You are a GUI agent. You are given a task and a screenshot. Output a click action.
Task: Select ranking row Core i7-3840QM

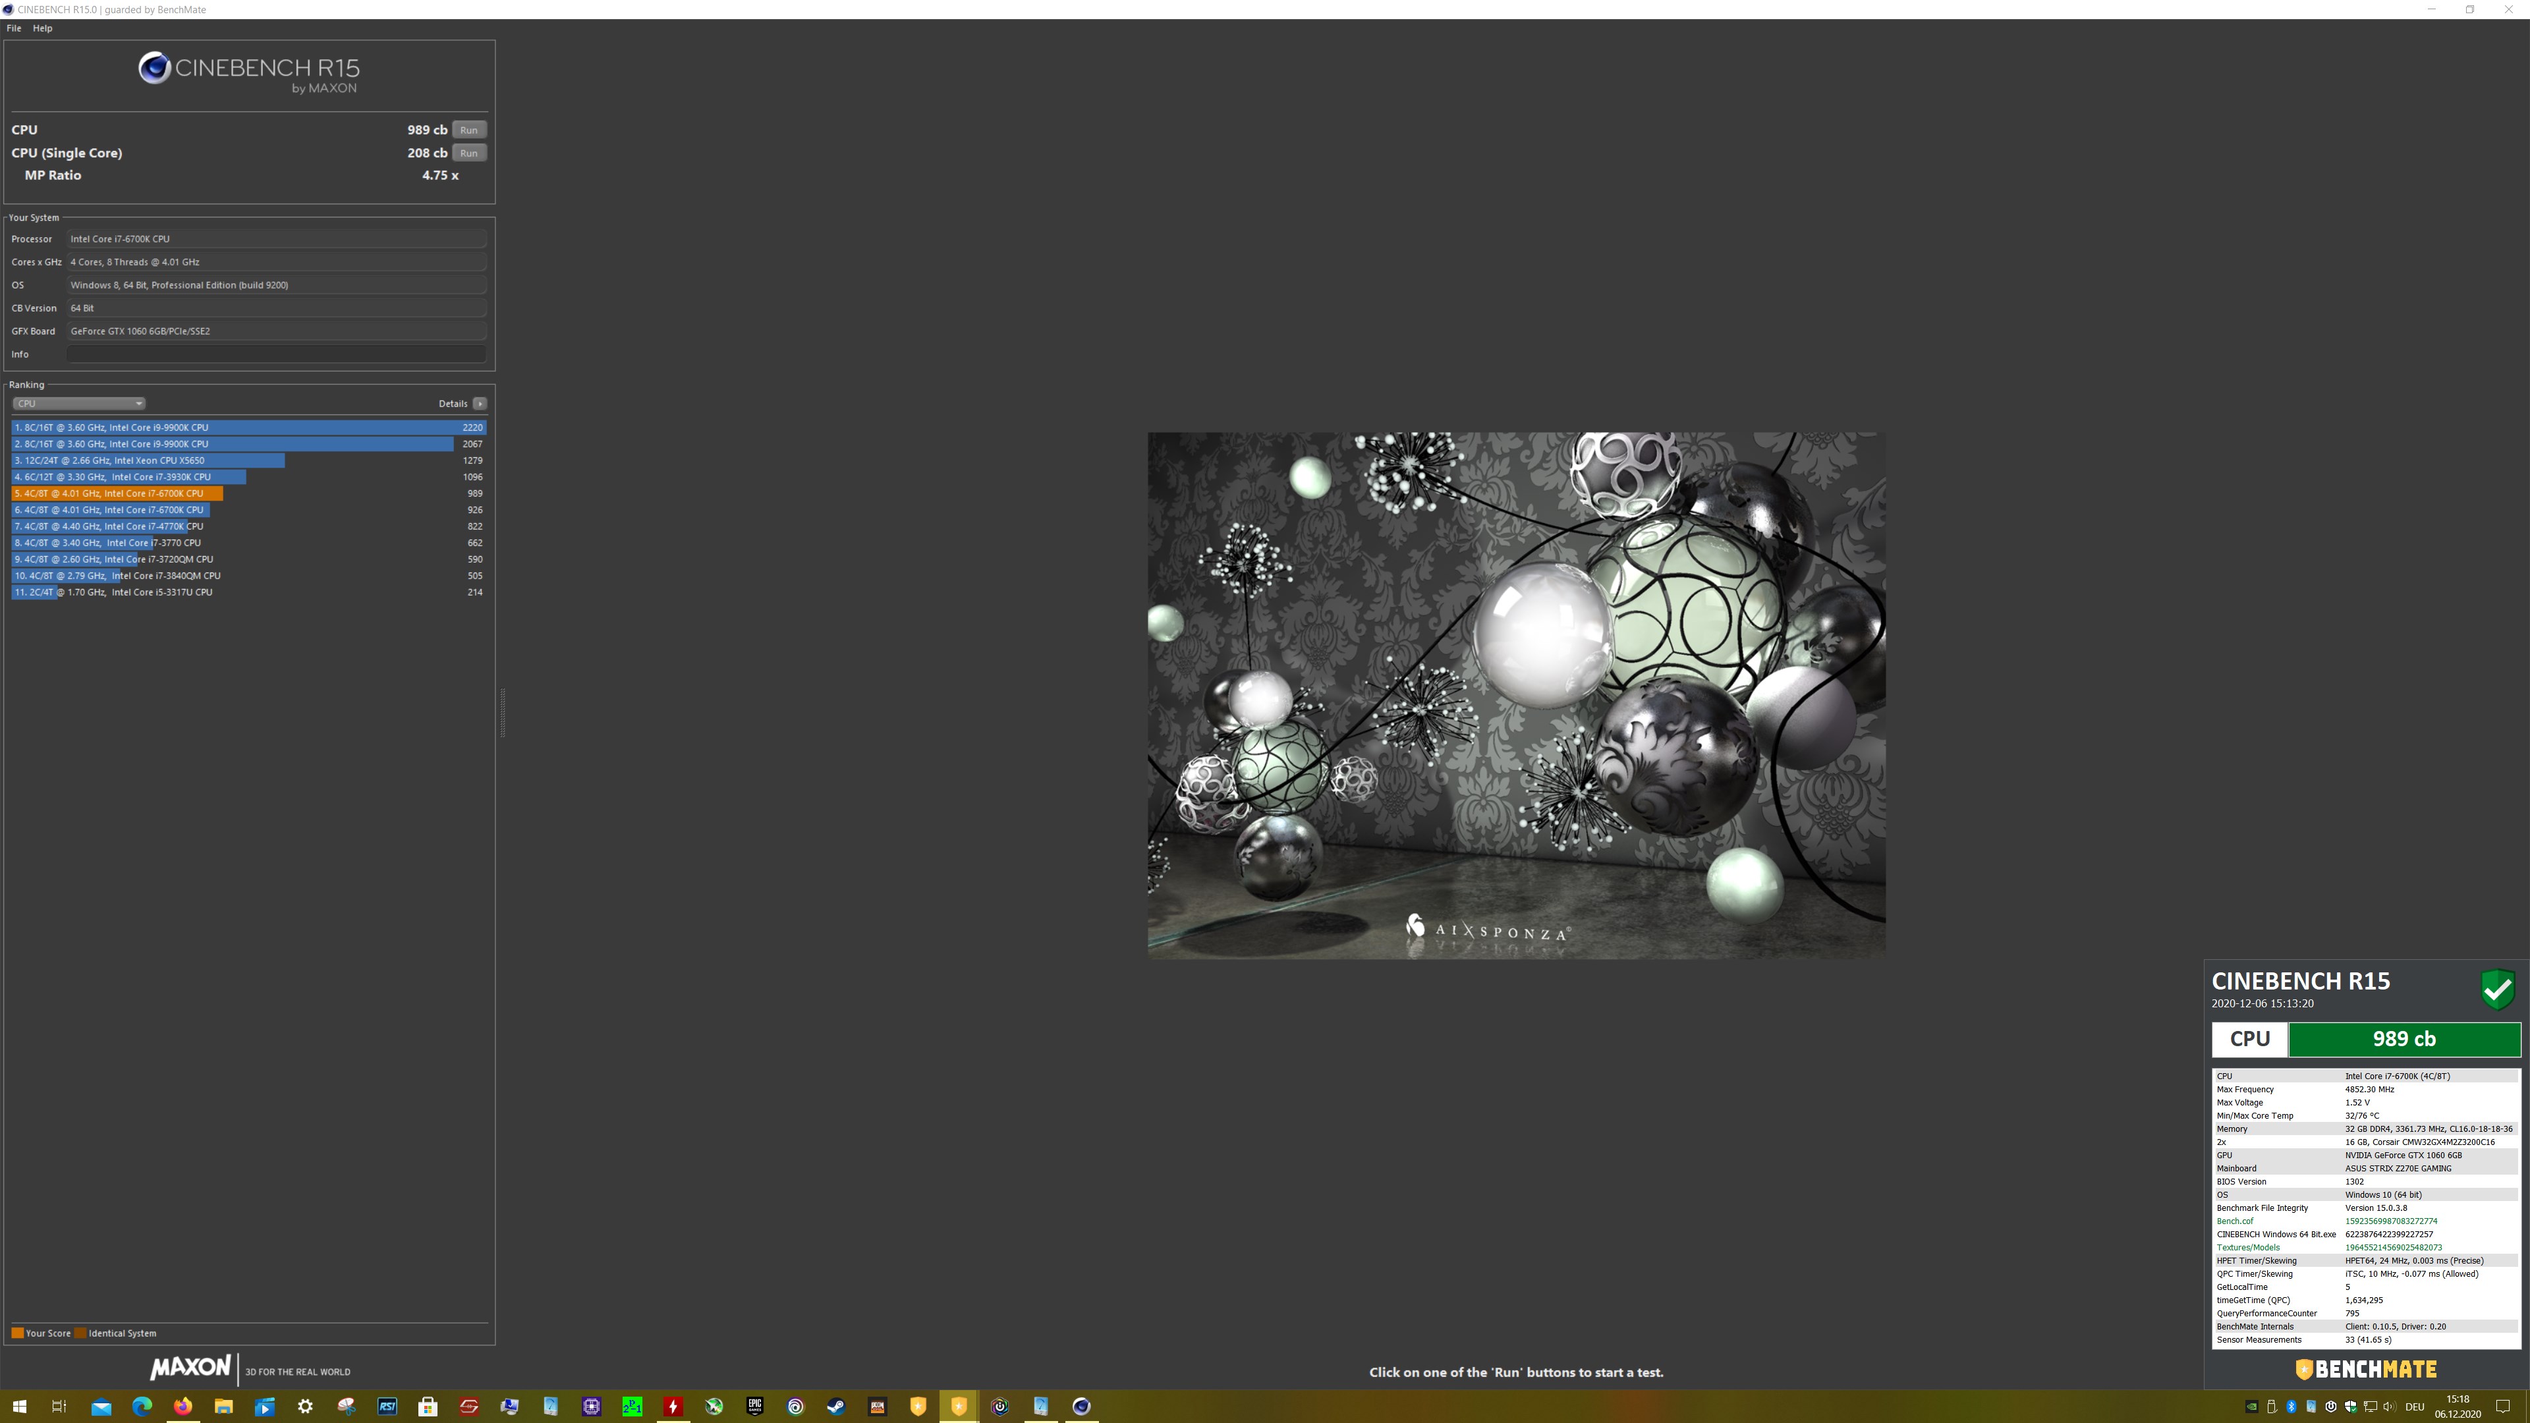pyautogui.click(x=248, y=576)
